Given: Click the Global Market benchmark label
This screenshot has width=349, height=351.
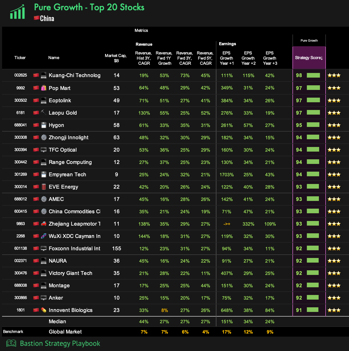Looking at the screenshot, I should [x=65, y=332].
